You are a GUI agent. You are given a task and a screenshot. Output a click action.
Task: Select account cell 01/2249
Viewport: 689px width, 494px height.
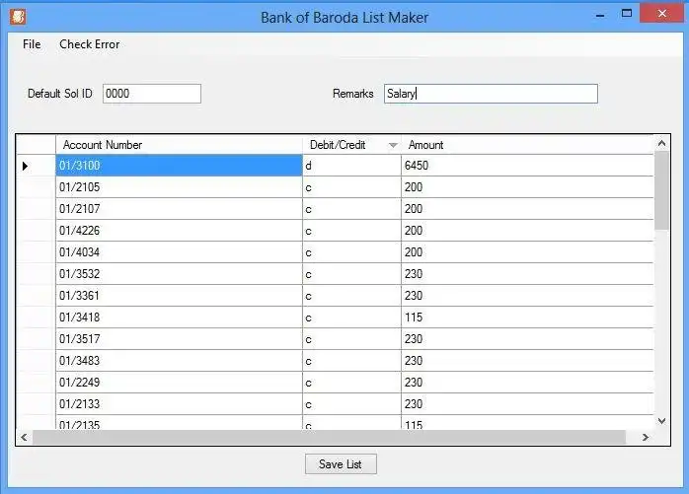[x=180, y=382]
